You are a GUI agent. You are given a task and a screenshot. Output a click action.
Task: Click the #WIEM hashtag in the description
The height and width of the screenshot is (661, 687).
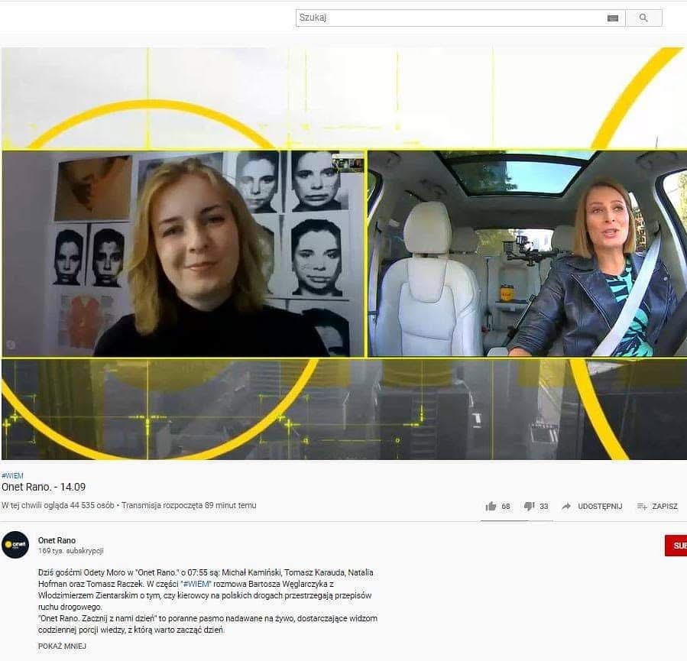196,584
